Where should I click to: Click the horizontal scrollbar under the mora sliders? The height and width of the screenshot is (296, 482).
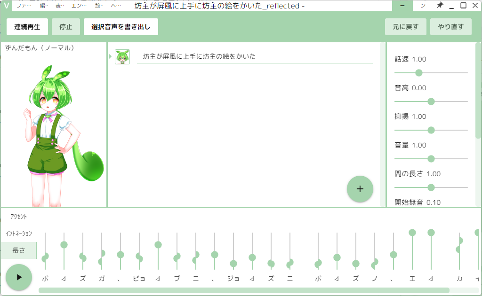pyautogui.click(x=244, y=290)
